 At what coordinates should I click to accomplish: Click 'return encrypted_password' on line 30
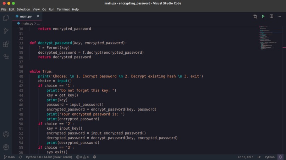pos(65,29)
